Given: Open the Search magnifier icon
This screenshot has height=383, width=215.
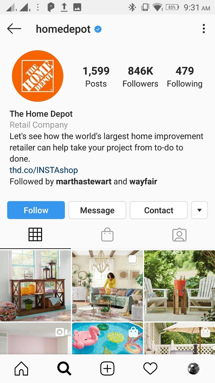Looking at the screenshot, I should [x=64, y=368].
